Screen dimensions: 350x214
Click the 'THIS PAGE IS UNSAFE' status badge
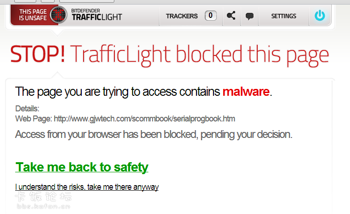[33, 15]
